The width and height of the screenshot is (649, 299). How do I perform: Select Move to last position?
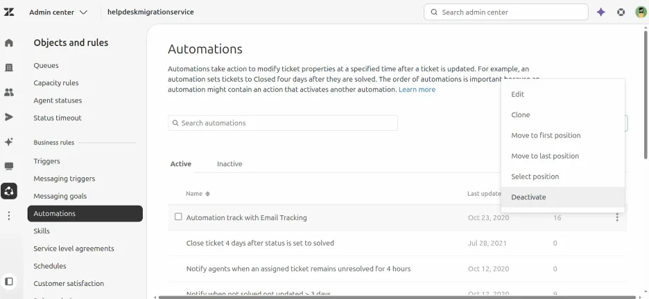tap(562, 156)
